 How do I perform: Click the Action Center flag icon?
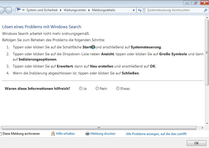[19, 10]
